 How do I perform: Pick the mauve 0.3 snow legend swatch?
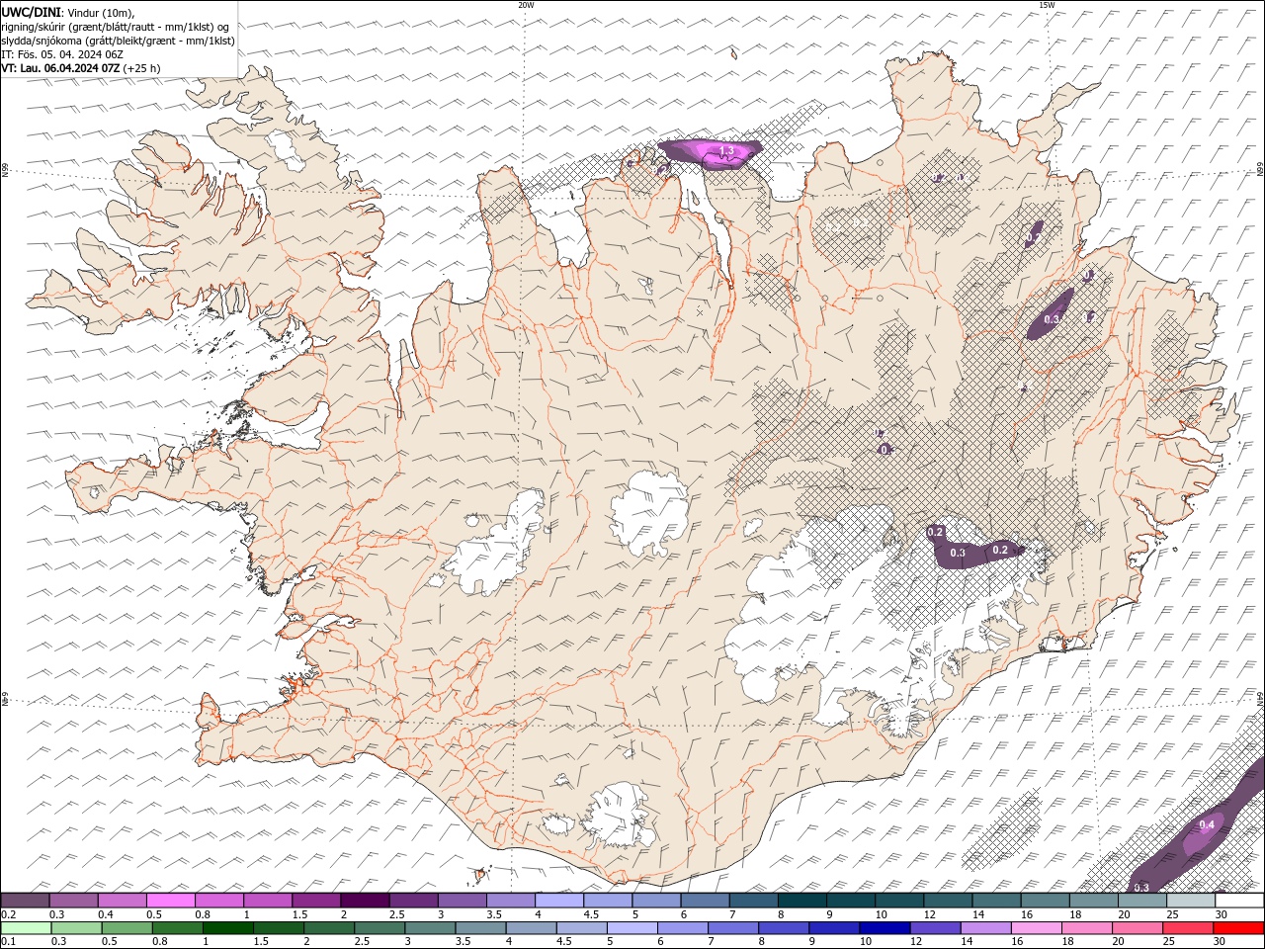73,901
